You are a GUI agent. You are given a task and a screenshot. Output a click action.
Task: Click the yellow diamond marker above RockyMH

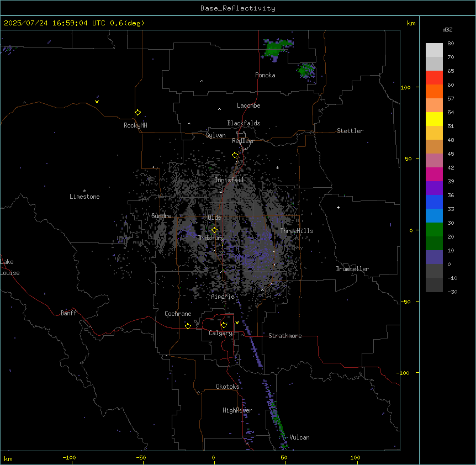click(137, 113)
